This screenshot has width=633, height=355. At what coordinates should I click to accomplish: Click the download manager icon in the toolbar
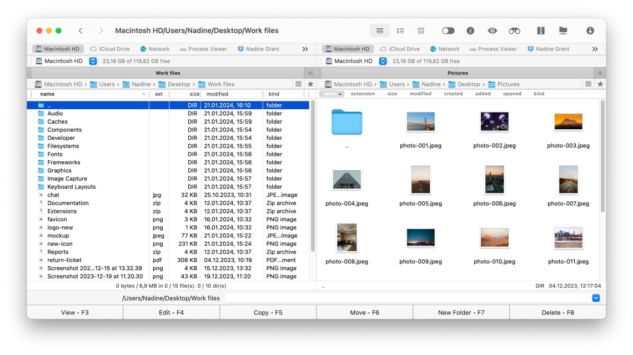tap(590, 31)
